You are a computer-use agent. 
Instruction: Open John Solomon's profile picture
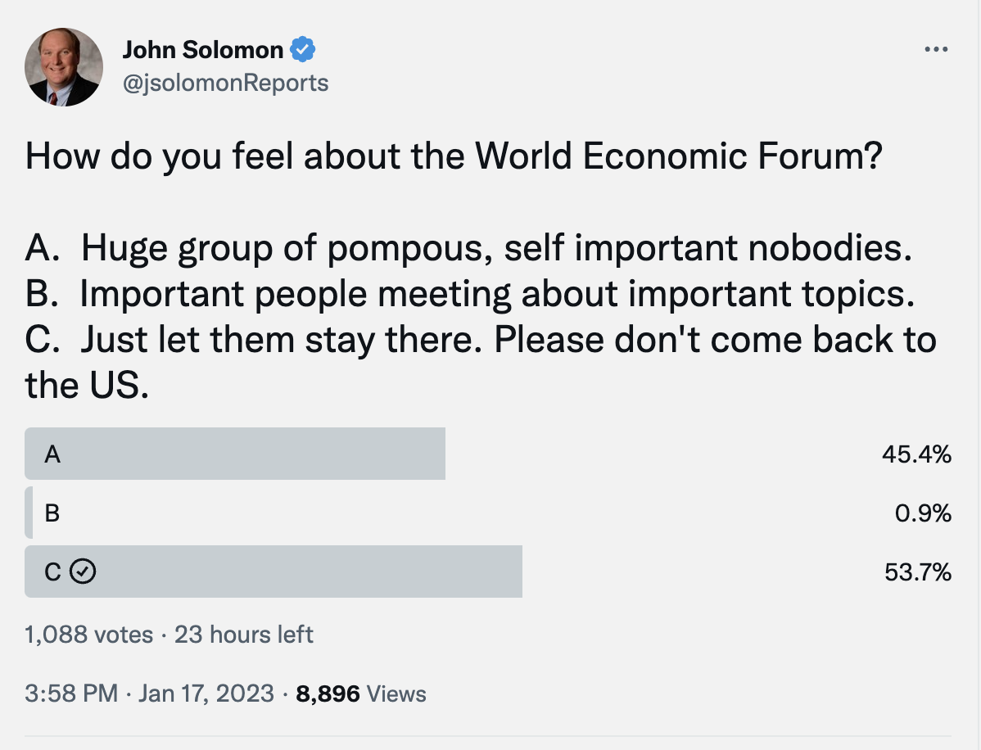[64, 67]
